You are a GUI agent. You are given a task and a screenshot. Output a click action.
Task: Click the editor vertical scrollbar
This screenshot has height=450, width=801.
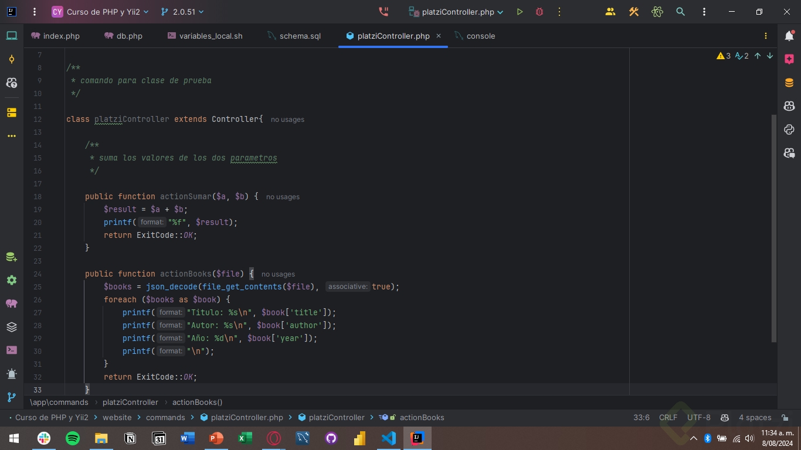[x=773, y=229]
